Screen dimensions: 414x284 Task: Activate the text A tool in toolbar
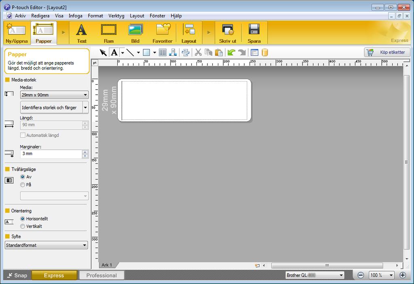coord(114,52)
